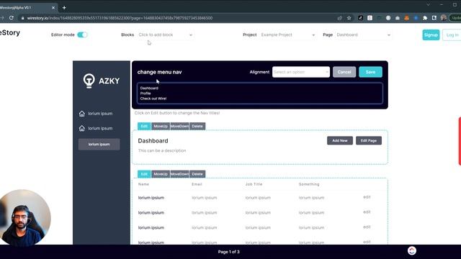Screen dimensions: 461x259
Task: Click the second home icon in sidebar
Action: tap(81, 128)
